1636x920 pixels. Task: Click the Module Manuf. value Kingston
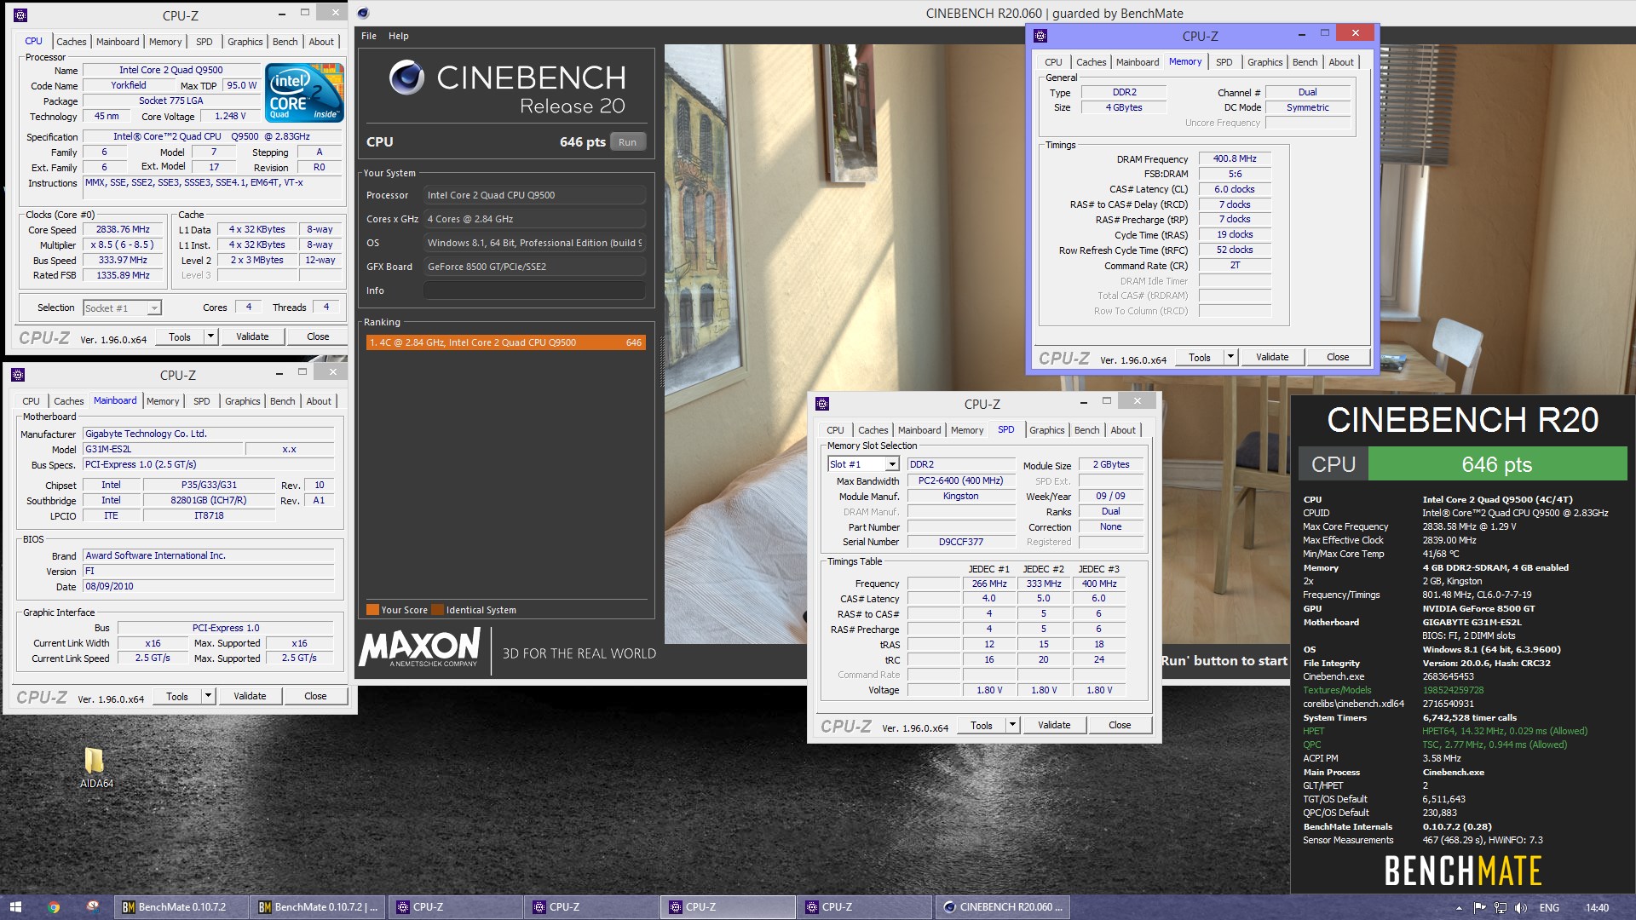click(x=961, y=496)
